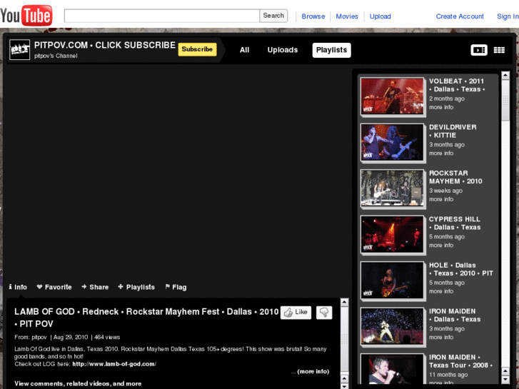The image size is (519, 389).
Task: Open HOLE Dallas Texas 2010 thumbnail
Action: (392, 280)
